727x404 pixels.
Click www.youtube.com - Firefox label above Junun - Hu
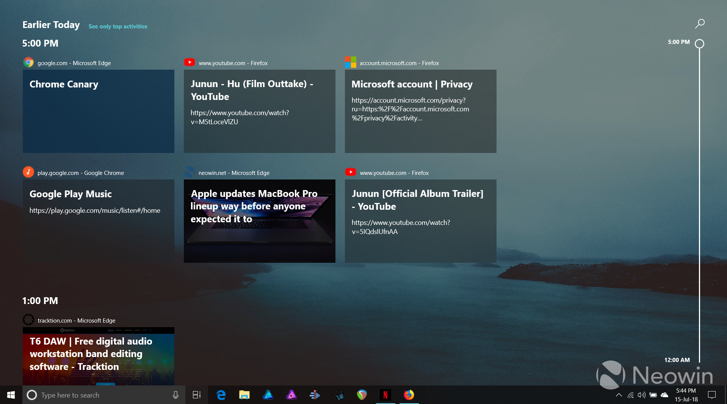point(233,63)
